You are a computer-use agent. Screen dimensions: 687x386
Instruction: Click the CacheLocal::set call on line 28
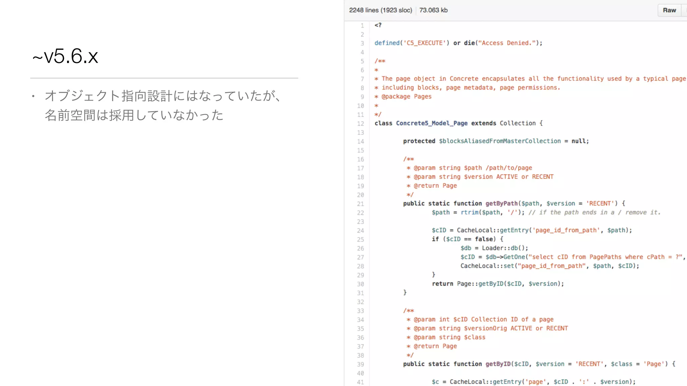(550, 266)
